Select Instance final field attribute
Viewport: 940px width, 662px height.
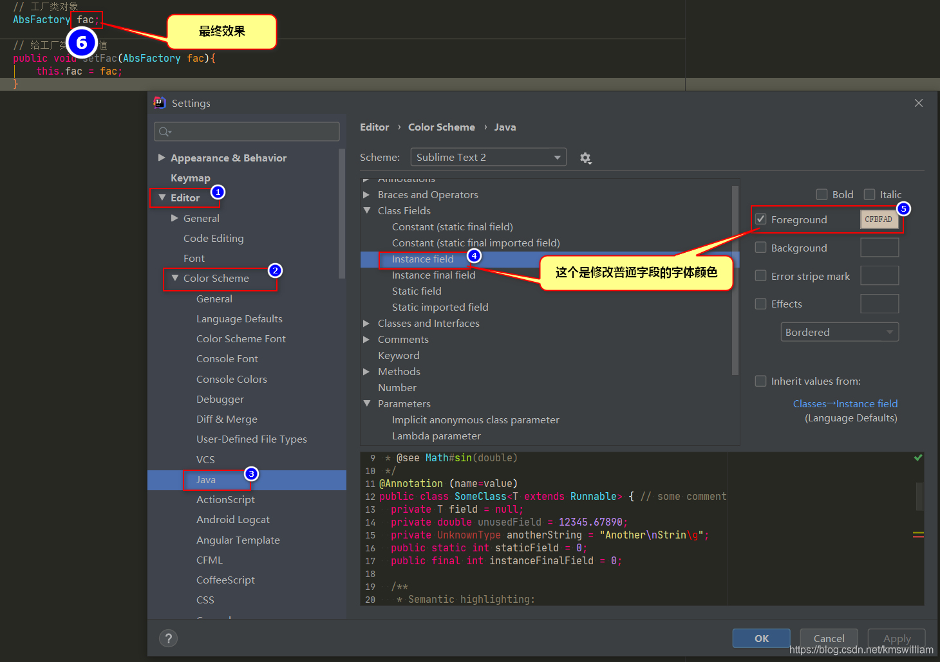pyautogui.click(x=433, y=275)
